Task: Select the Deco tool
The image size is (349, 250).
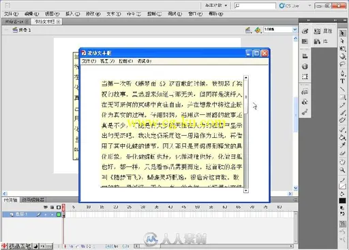Action: click(342, 120)
